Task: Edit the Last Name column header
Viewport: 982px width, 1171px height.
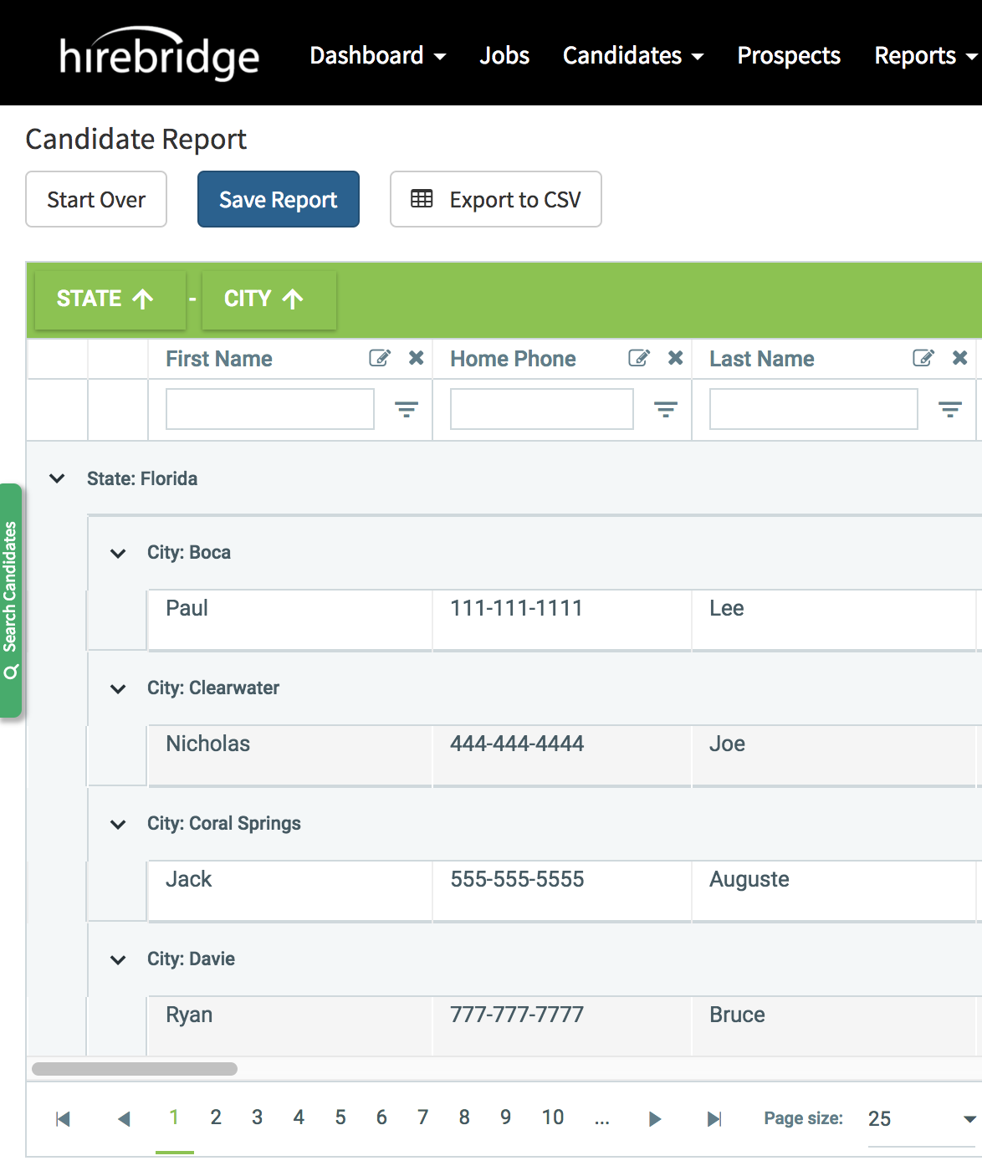Action: click(923, 358)
